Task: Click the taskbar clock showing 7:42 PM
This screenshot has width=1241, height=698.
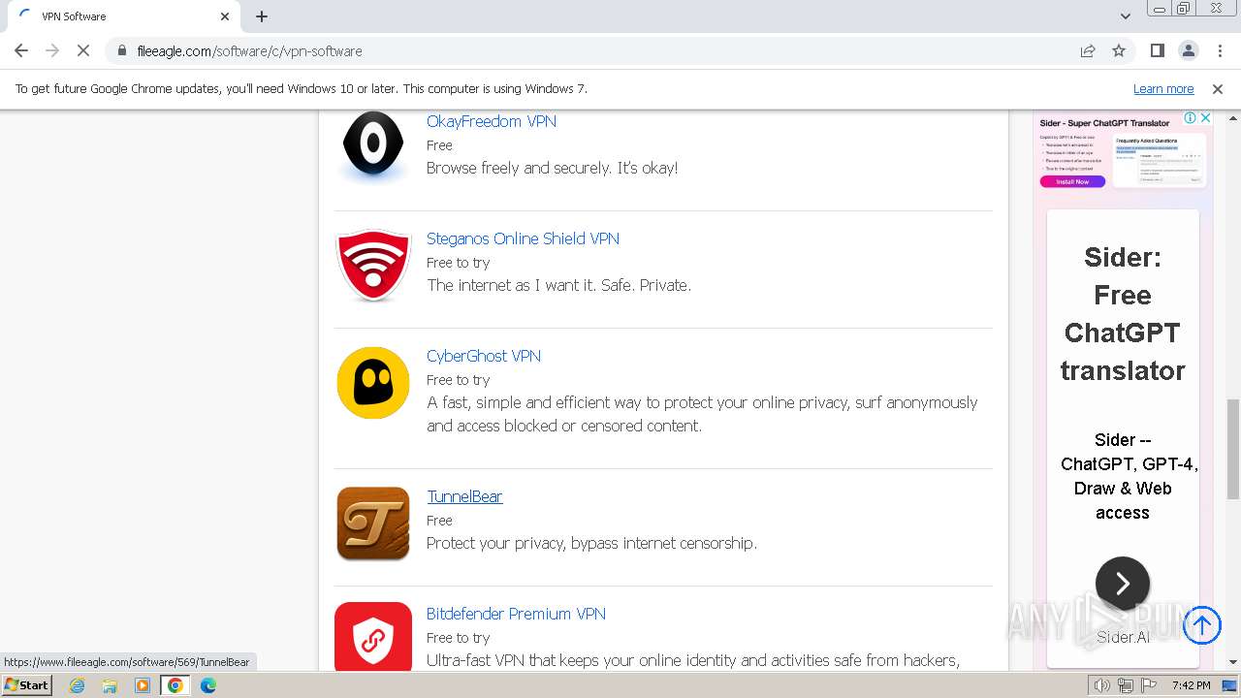Action: click(1191, 685)
